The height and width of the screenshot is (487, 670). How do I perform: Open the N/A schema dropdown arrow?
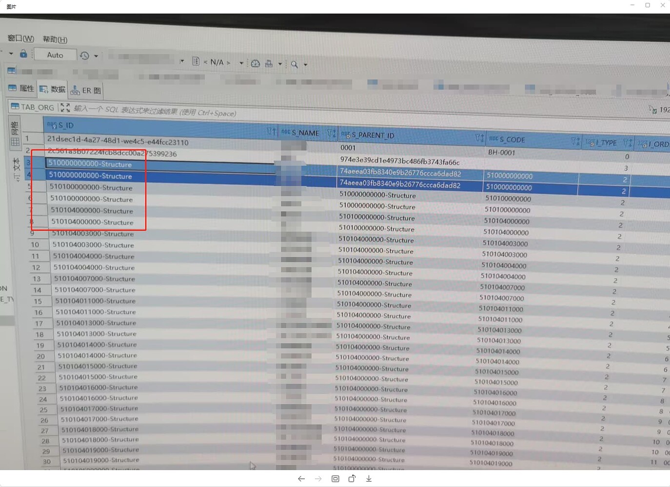coord(241,63)
